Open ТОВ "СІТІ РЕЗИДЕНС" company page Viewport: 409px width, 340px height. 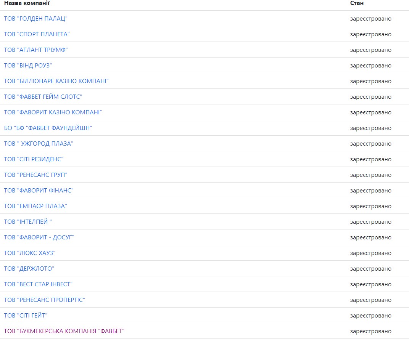pos(34,159)
